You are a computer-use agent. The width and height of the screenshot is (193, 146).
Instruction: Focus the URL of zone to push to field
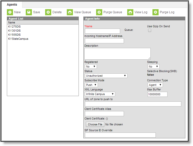(133, 104)
